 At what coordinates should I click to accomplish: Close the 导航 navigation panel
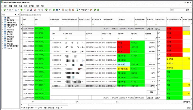click(18, 15)
